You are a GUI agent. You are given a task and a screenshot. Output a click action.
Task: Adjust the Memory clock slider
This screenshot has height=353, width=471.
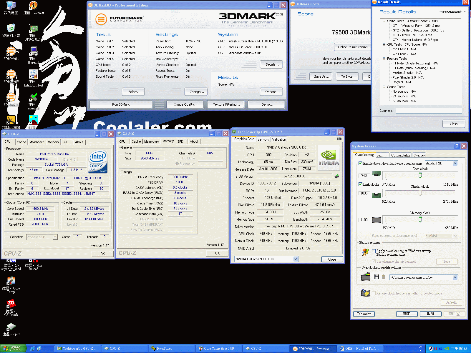click(420, 219)
